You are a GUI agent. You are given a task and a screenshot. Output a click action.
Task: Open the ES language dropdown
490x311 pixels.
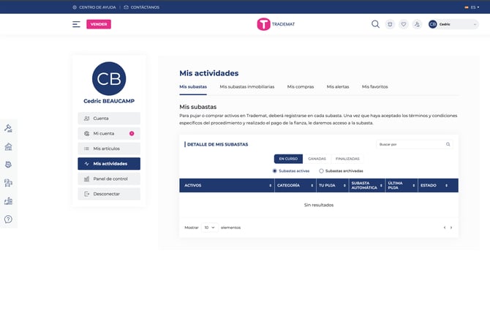pyautogui.click(x=471, y=7)
